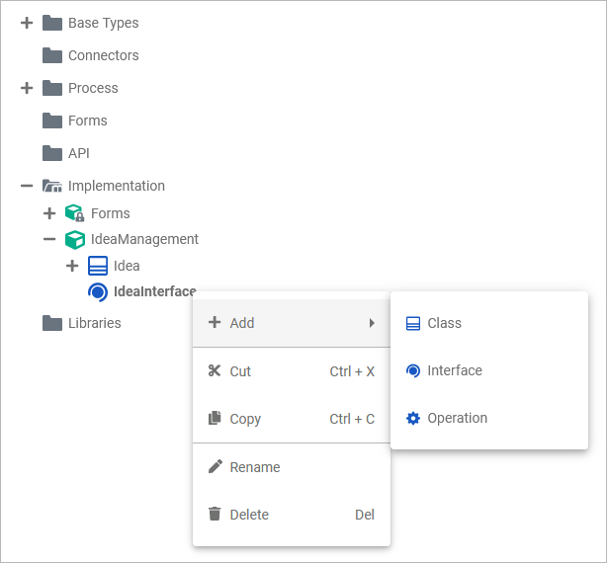607x563 pixels.
Task: Click the trash Delete icon
Action: 215,515
